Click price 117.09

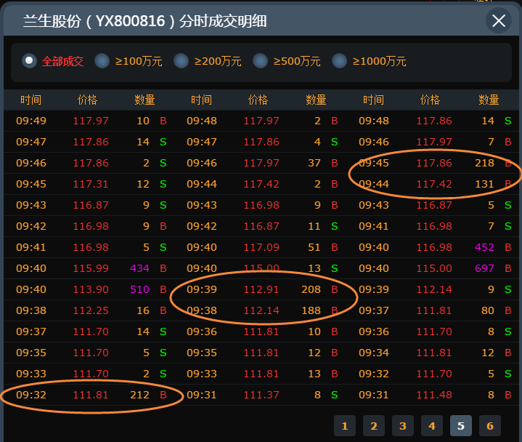click(x=261, y=247)
